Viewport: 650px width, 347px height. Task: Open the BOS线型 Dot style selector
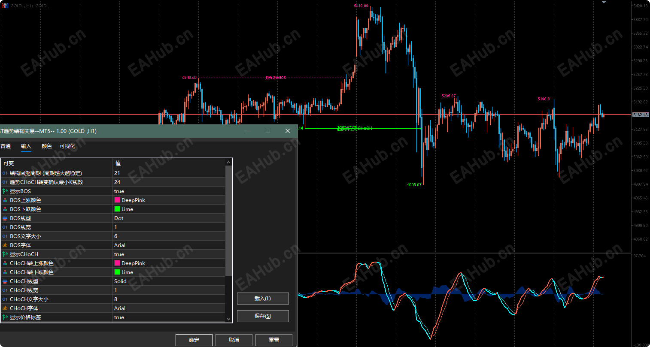coord(169,218)
